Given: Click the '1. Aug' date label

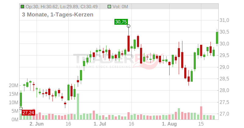Looking at the screenshot, I should pyautogui.click(x=169, y=124).
